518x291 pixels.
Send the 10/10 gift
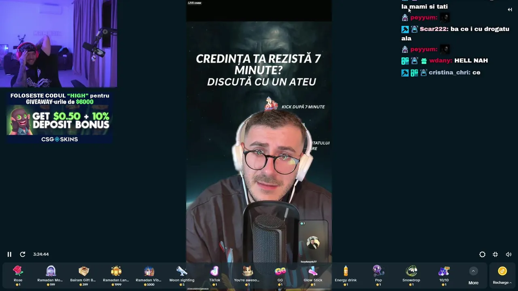(x=444, y=276)
